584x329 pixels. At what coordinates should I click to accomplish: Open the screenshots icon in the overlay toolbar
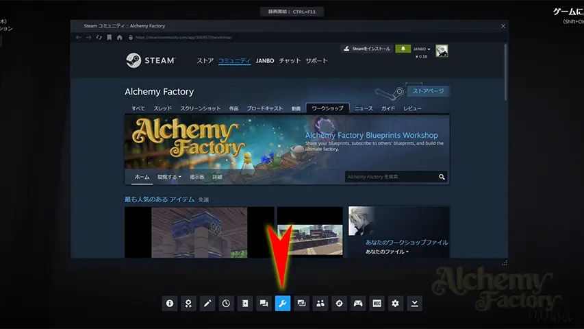pyautogui.click(x=301, y=303)
